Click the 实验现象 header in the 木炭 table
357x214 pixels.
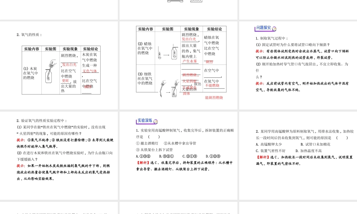70,49
